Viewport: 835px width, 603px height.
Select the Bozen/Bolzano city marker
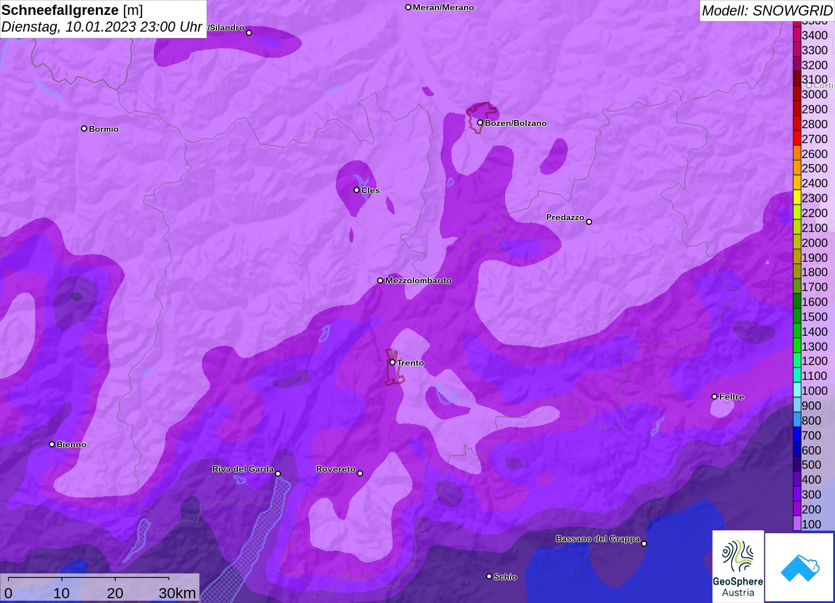[x=480, y=123]
